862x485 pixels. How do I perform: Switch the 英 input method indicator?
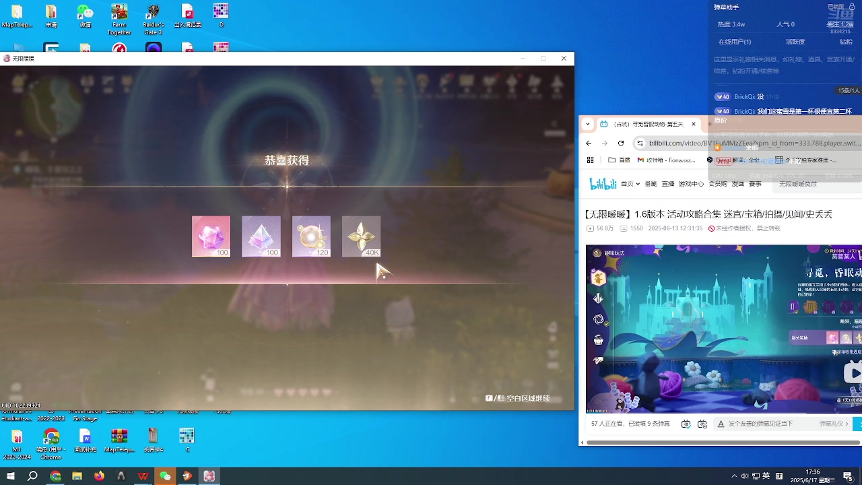click(x=766, y=476)
